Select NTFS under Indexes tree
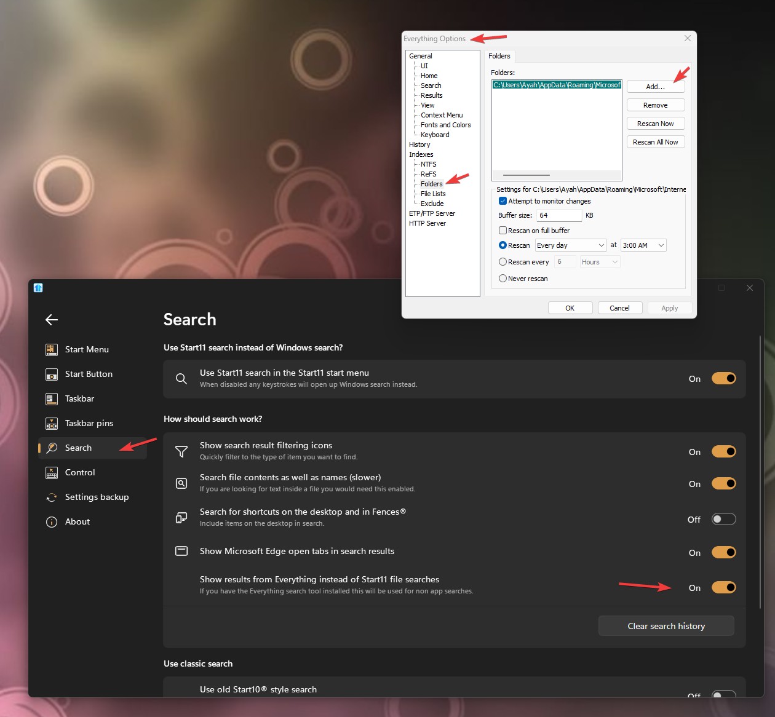This screenshot has width=775, height=717. [428, 164]
